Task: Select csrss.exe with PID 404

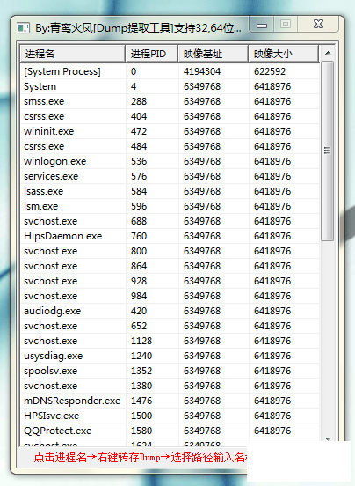Action: 170,116
